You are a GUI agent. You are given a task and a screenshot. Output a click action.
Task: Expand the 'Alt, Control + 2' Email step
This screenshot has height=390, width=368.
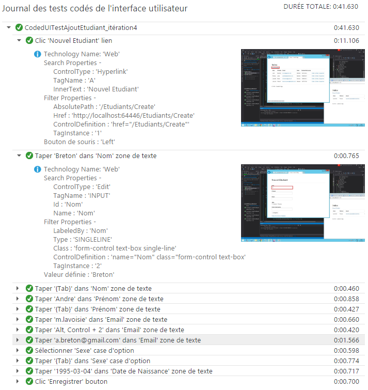(x=19, y=330)
